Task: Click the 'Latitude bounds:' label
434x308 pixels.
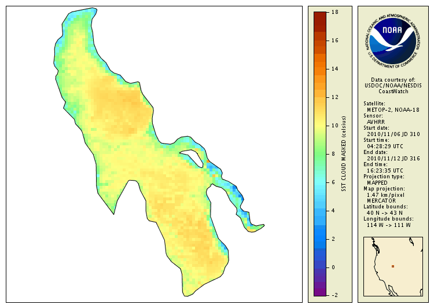Action: pyautogui.click(x=385, y=207)
